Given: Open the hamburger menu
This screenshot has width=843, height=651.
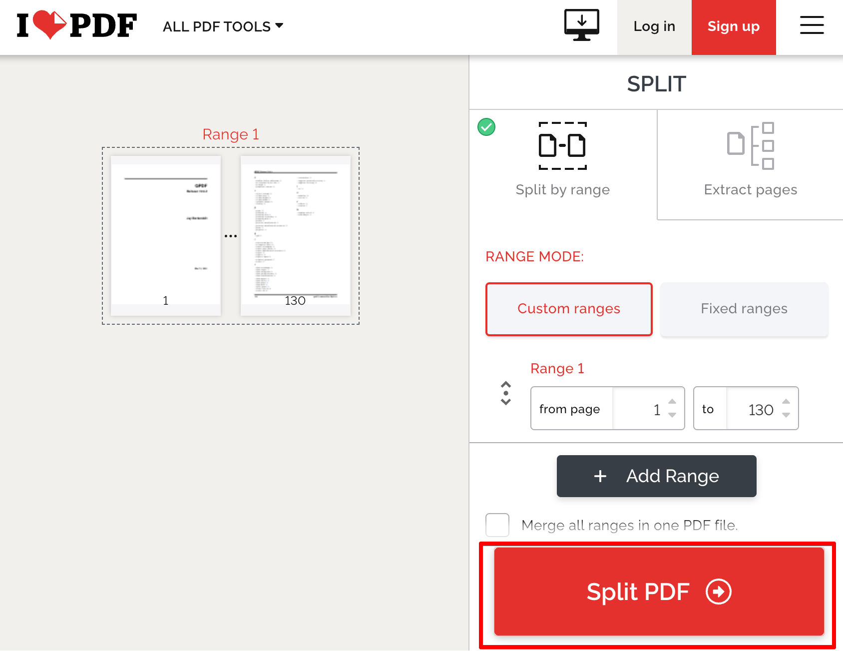Looking at the screenshot, I should coord(812,25).
